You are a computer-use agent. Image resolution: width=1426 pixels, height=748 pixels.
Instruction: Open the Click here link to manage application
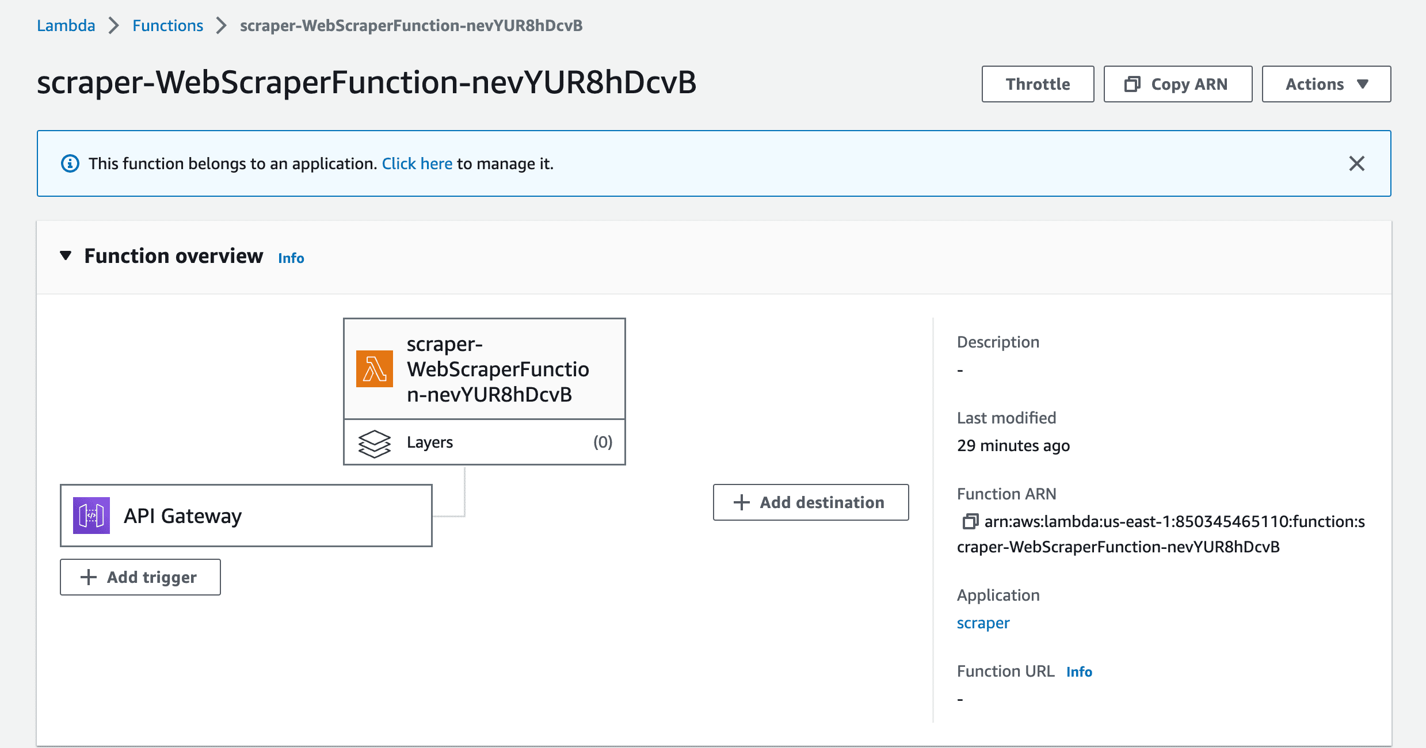417,163
